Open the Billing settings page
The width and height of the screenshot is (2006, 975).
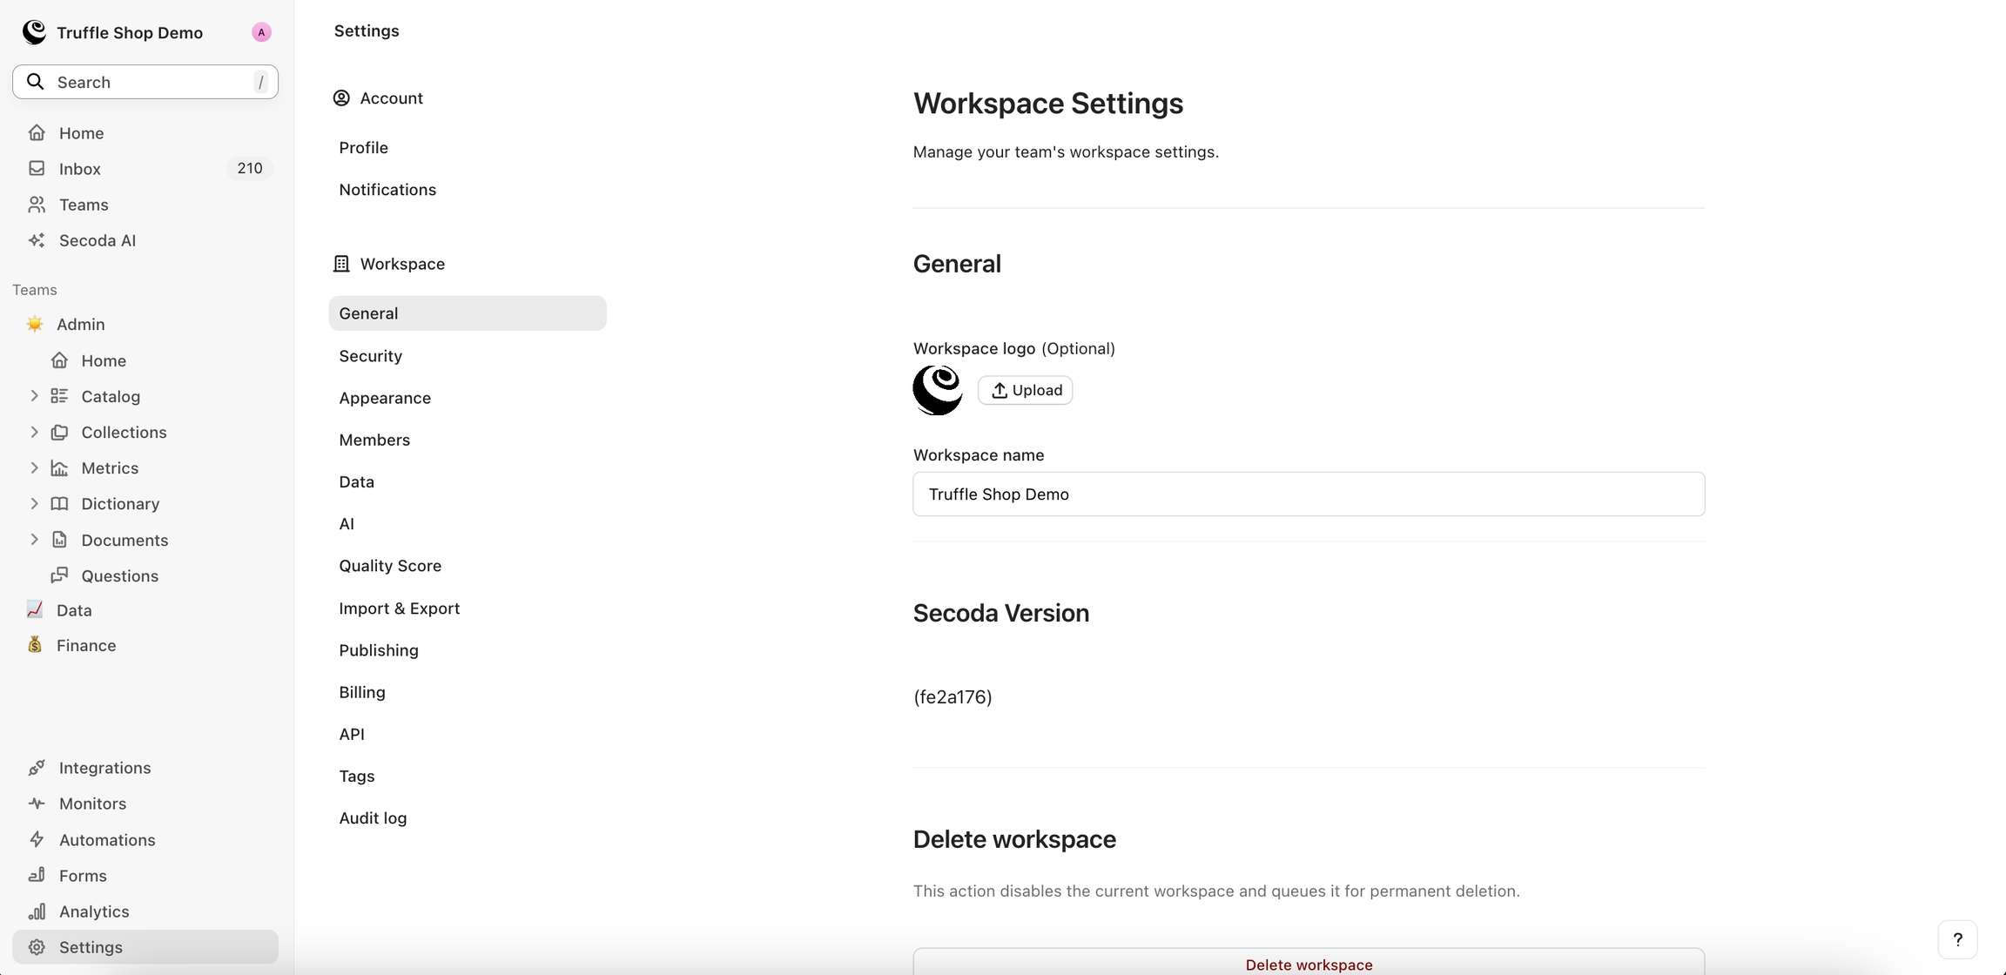coord(468,692)
